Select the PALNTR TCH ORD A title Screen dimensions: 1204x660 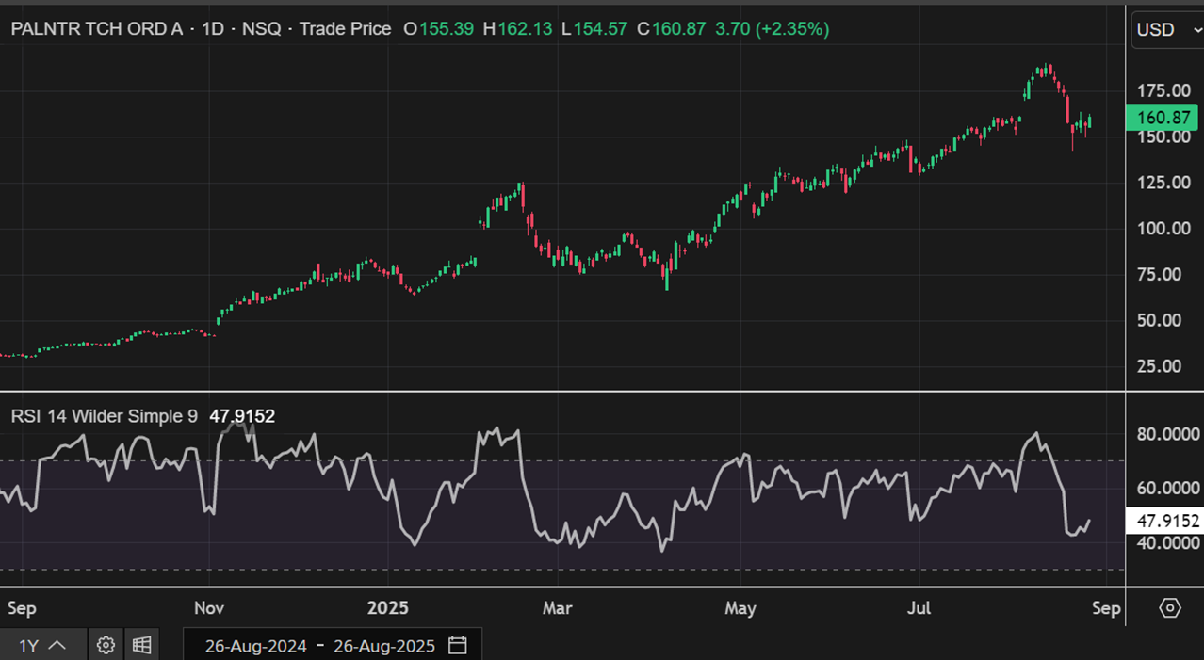click(97, 29)
